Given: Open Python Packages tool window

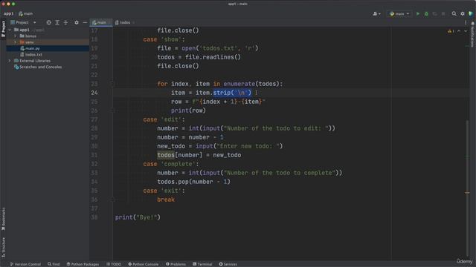Looking at the screenshot, I should tap(83, 264).
